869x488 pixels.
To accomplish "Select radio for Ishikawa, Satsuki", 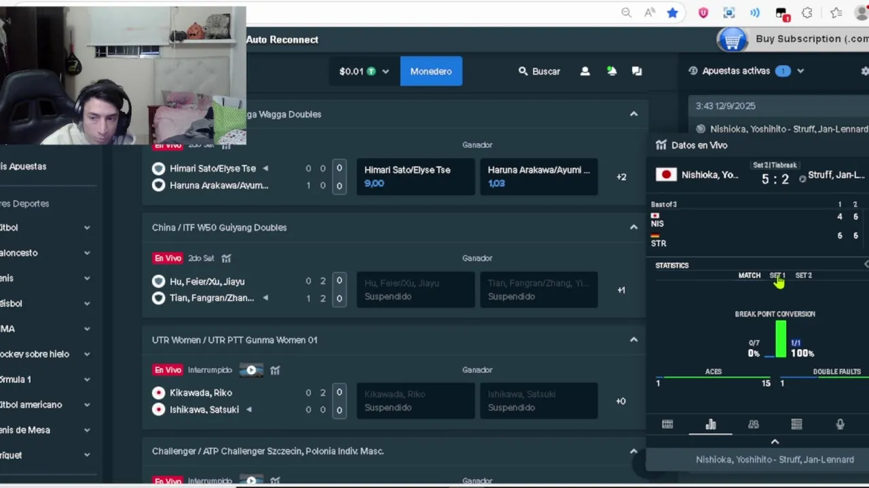I will (158, 409).
